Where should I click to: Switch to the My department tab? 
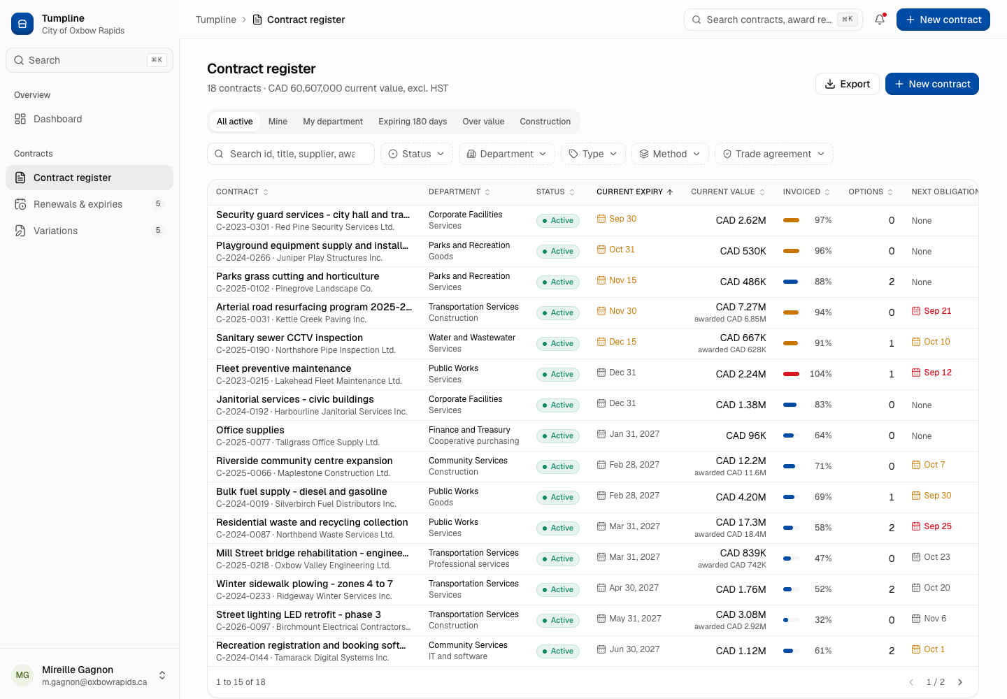click(333, 122)
